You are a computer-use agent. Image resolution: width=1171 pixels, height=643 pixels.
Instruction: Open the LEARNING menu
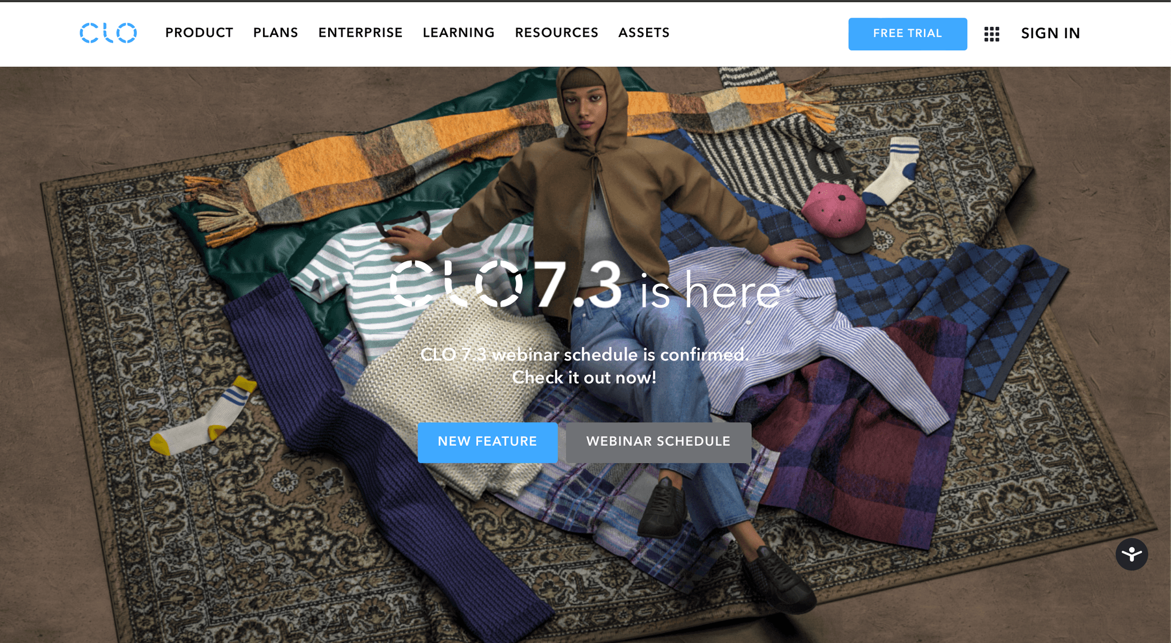click(459, 33)
